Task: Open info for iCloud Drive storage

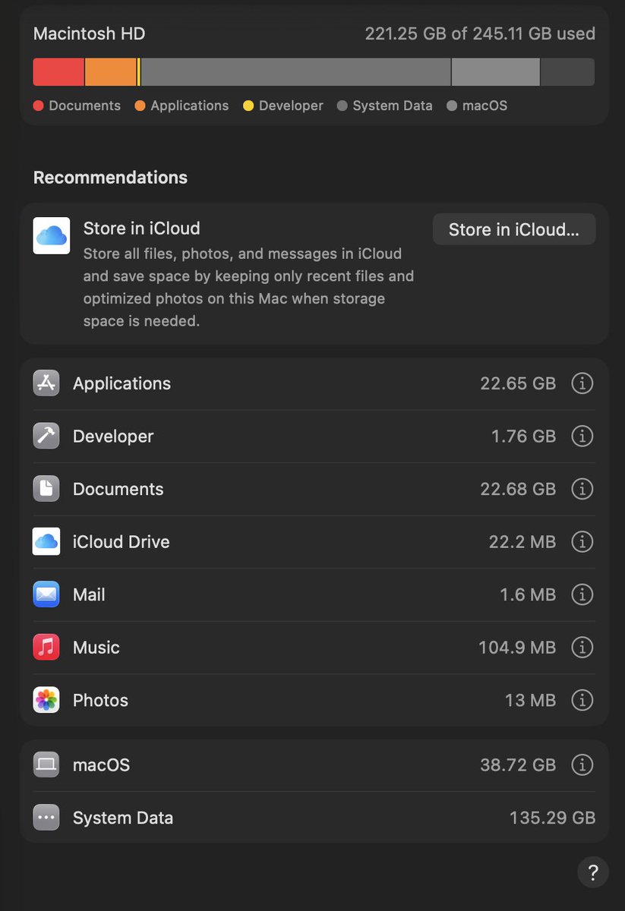Action: pyautogui.click(x=582, y=542)
